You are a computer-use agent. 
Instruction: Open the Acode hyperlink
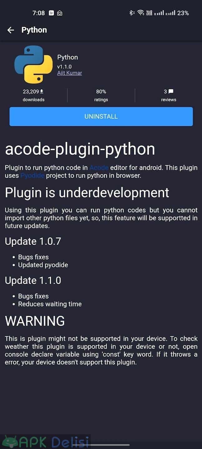pos(99,167)
